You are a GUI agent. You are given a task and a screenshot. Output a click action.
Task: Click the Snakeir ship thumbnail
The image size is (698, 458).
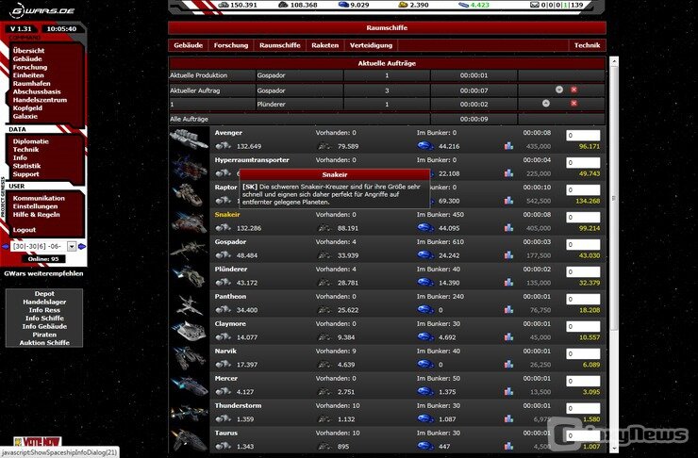click(x=189, y=221)
